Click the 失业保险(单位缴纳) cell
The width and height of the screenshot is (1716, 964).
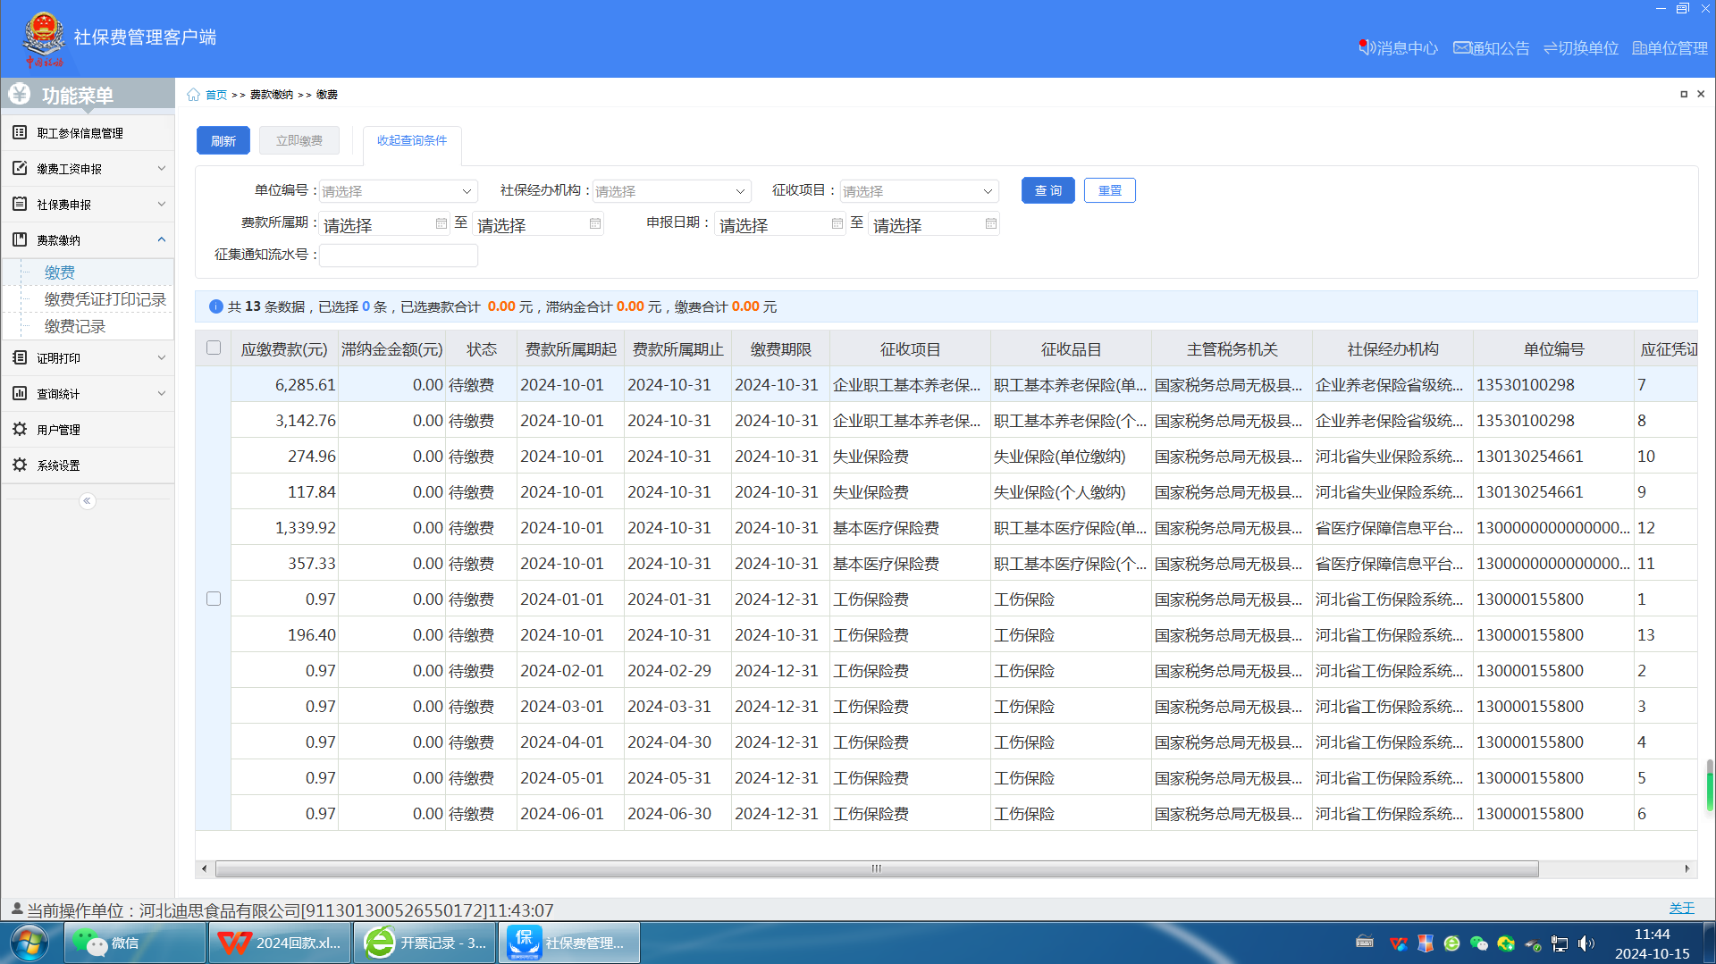(1071, 457)
